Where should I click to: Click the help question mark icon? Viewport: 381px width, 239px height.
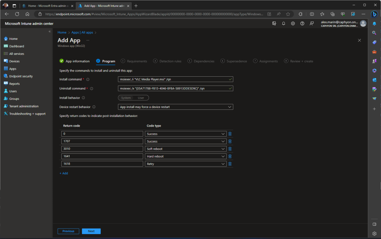coord(302,23)
